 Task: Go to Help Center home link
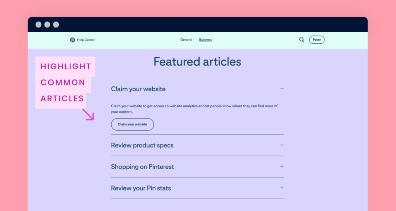(x=86, y=40)
